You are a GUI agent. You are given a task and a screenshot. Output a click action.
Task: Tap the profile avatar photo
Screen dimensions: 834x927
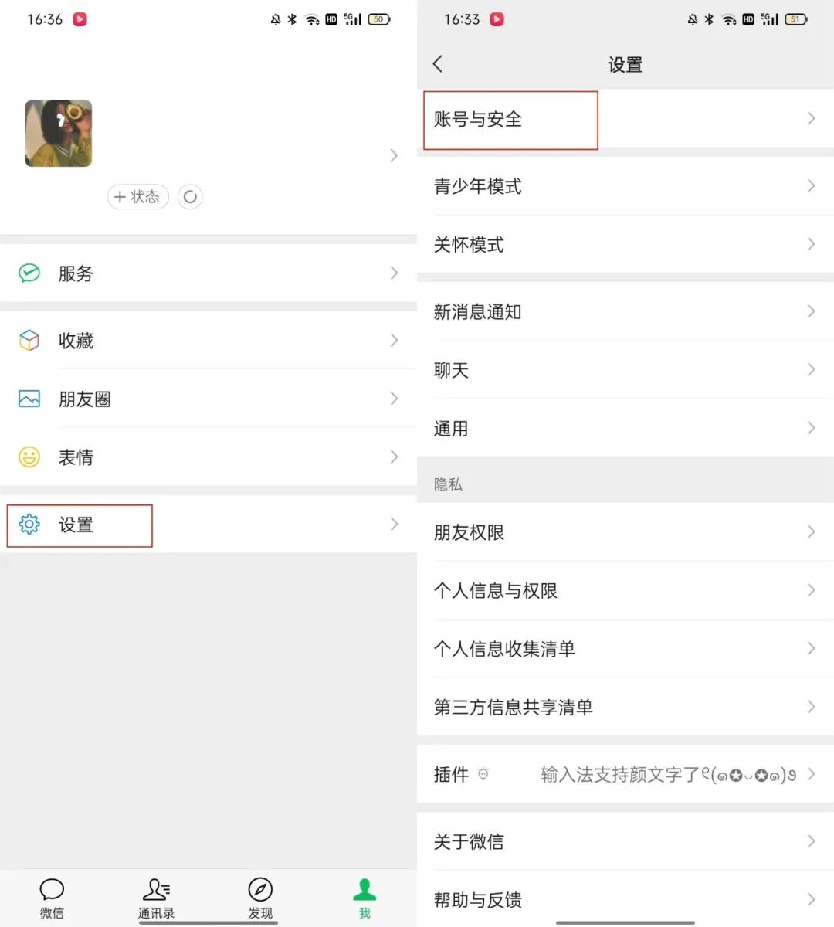pyautogui.click(x=59, y=133)
